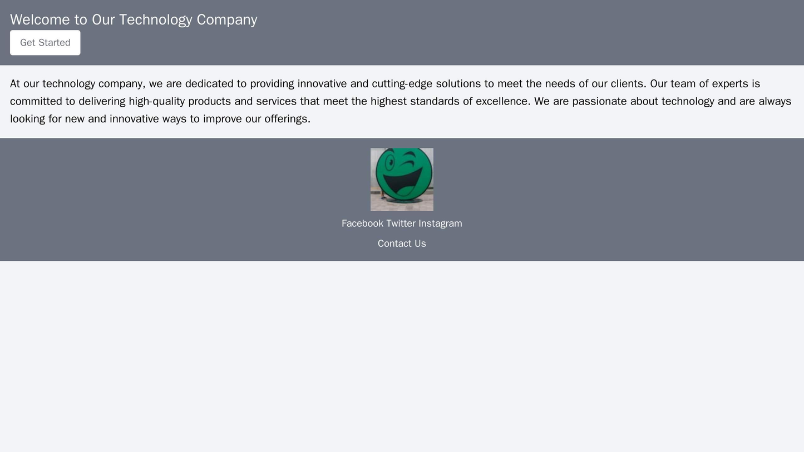The height and width of the screenshot is (452, 804).
Task: Click the Contact Us link
Action: click(x=402, y=244)
